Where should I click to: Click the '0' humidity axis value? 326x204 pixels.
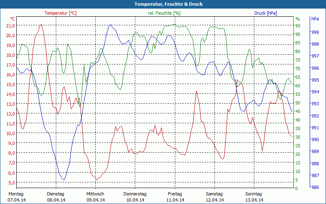click(x=297, y=188)
